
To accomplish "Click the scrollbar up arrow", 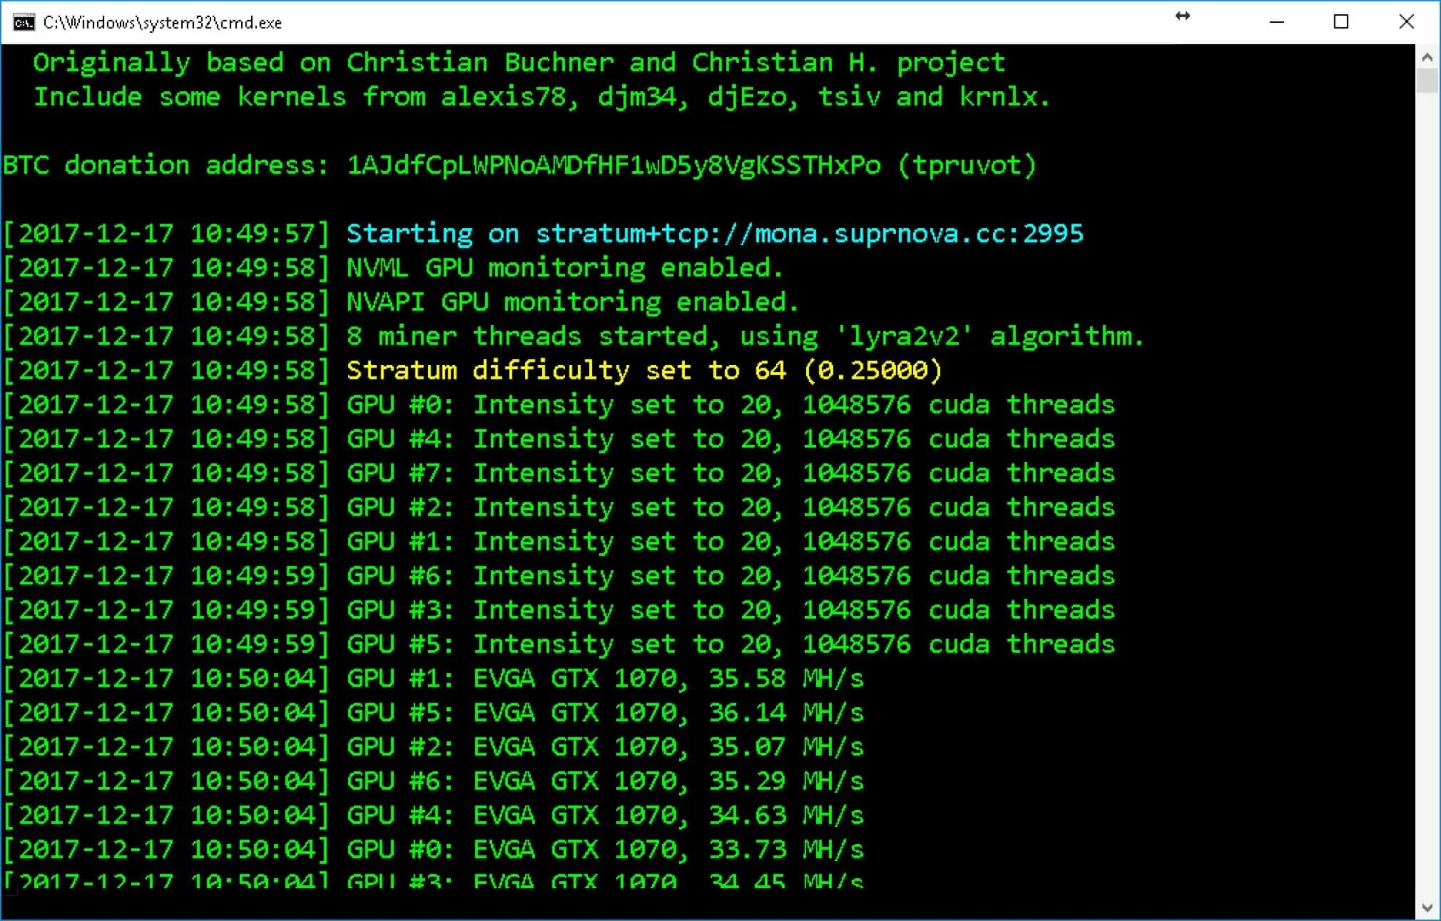I will (x=1427, y=57).
